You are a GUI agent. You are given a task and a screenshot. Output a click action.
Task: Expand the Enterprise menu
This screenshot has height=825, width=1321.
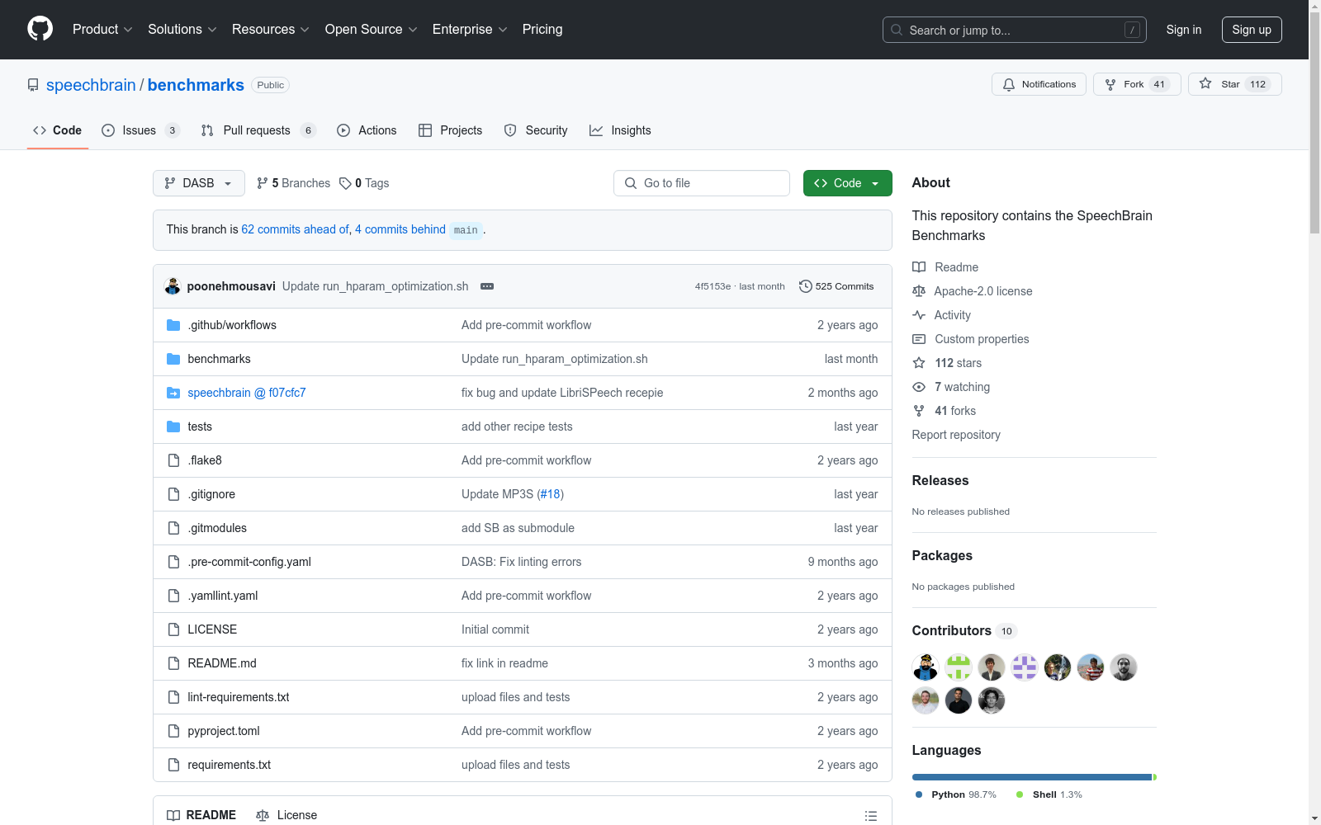coord(470,29)
